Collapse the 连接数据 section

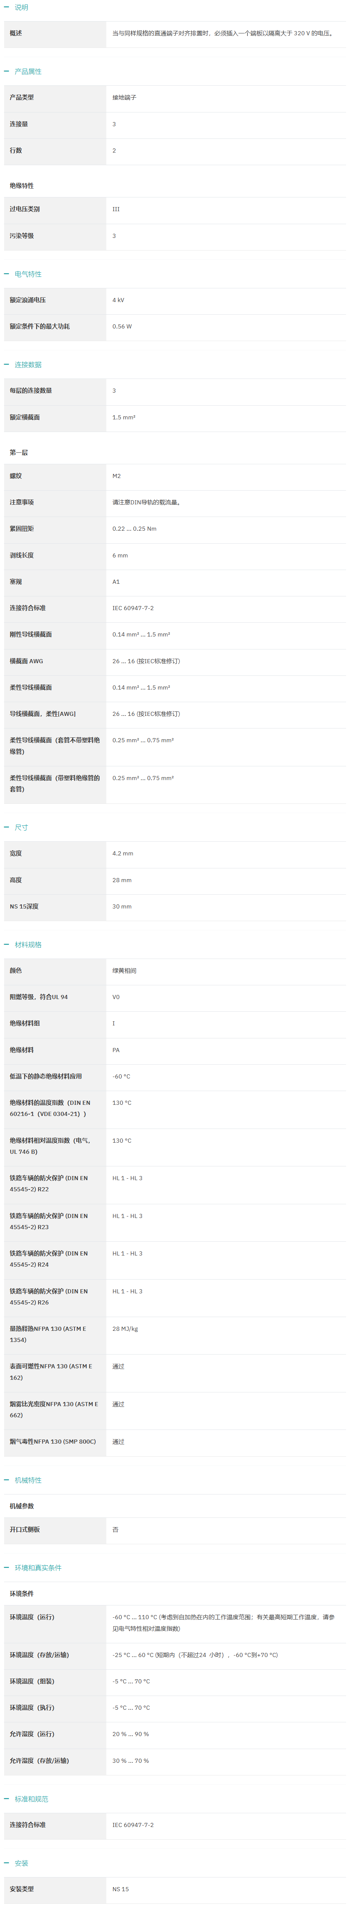pos(23,364)
